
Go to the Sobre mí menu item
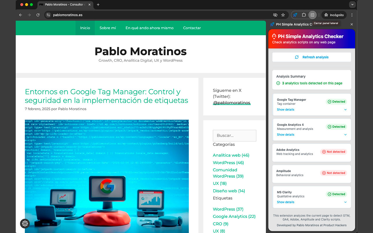tap(108, 28)
